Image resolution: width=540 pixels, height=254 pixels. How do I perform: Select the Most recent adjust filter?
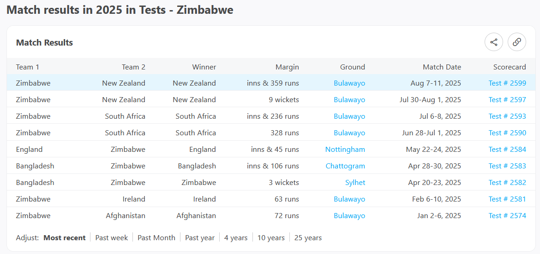65,238
